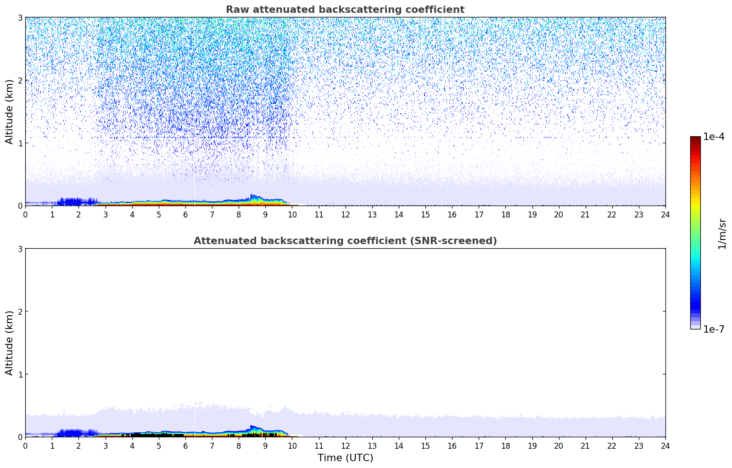Select hour 12 on the top plot's time axis
This screenshot has width=732, height=468.
pyautogui.click(x=345, y=215)
